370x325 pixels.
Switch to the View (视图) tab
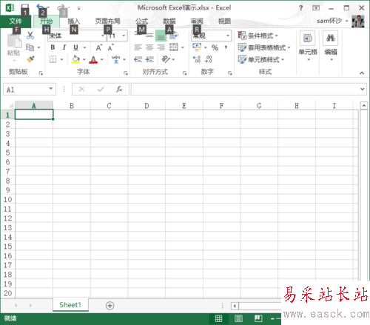pos(224,21)
